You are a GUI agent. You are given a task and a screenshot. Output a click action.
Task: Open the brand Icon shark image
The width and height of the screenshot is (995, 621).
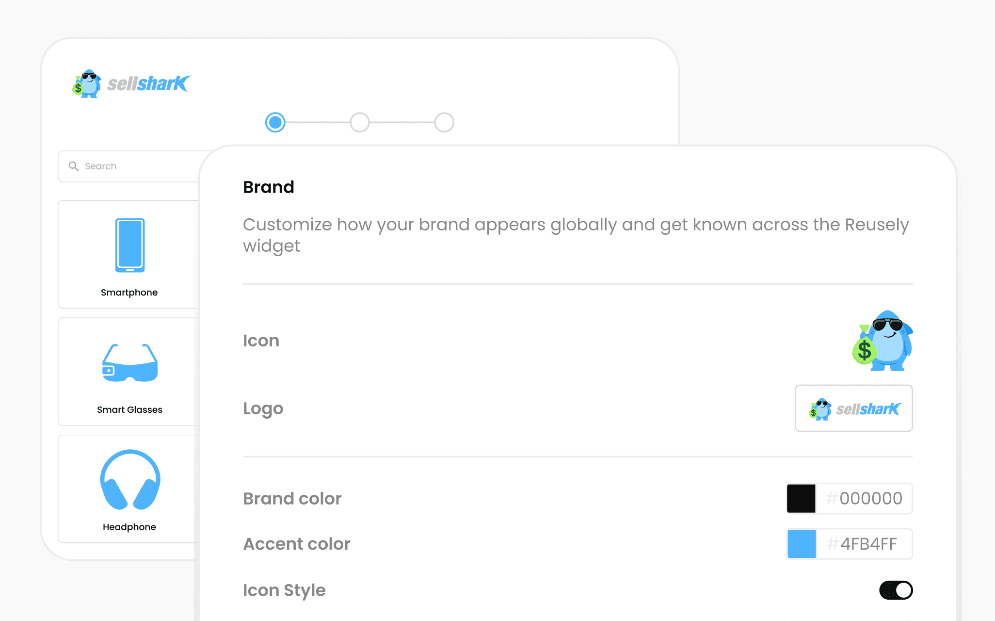point(883,341)
